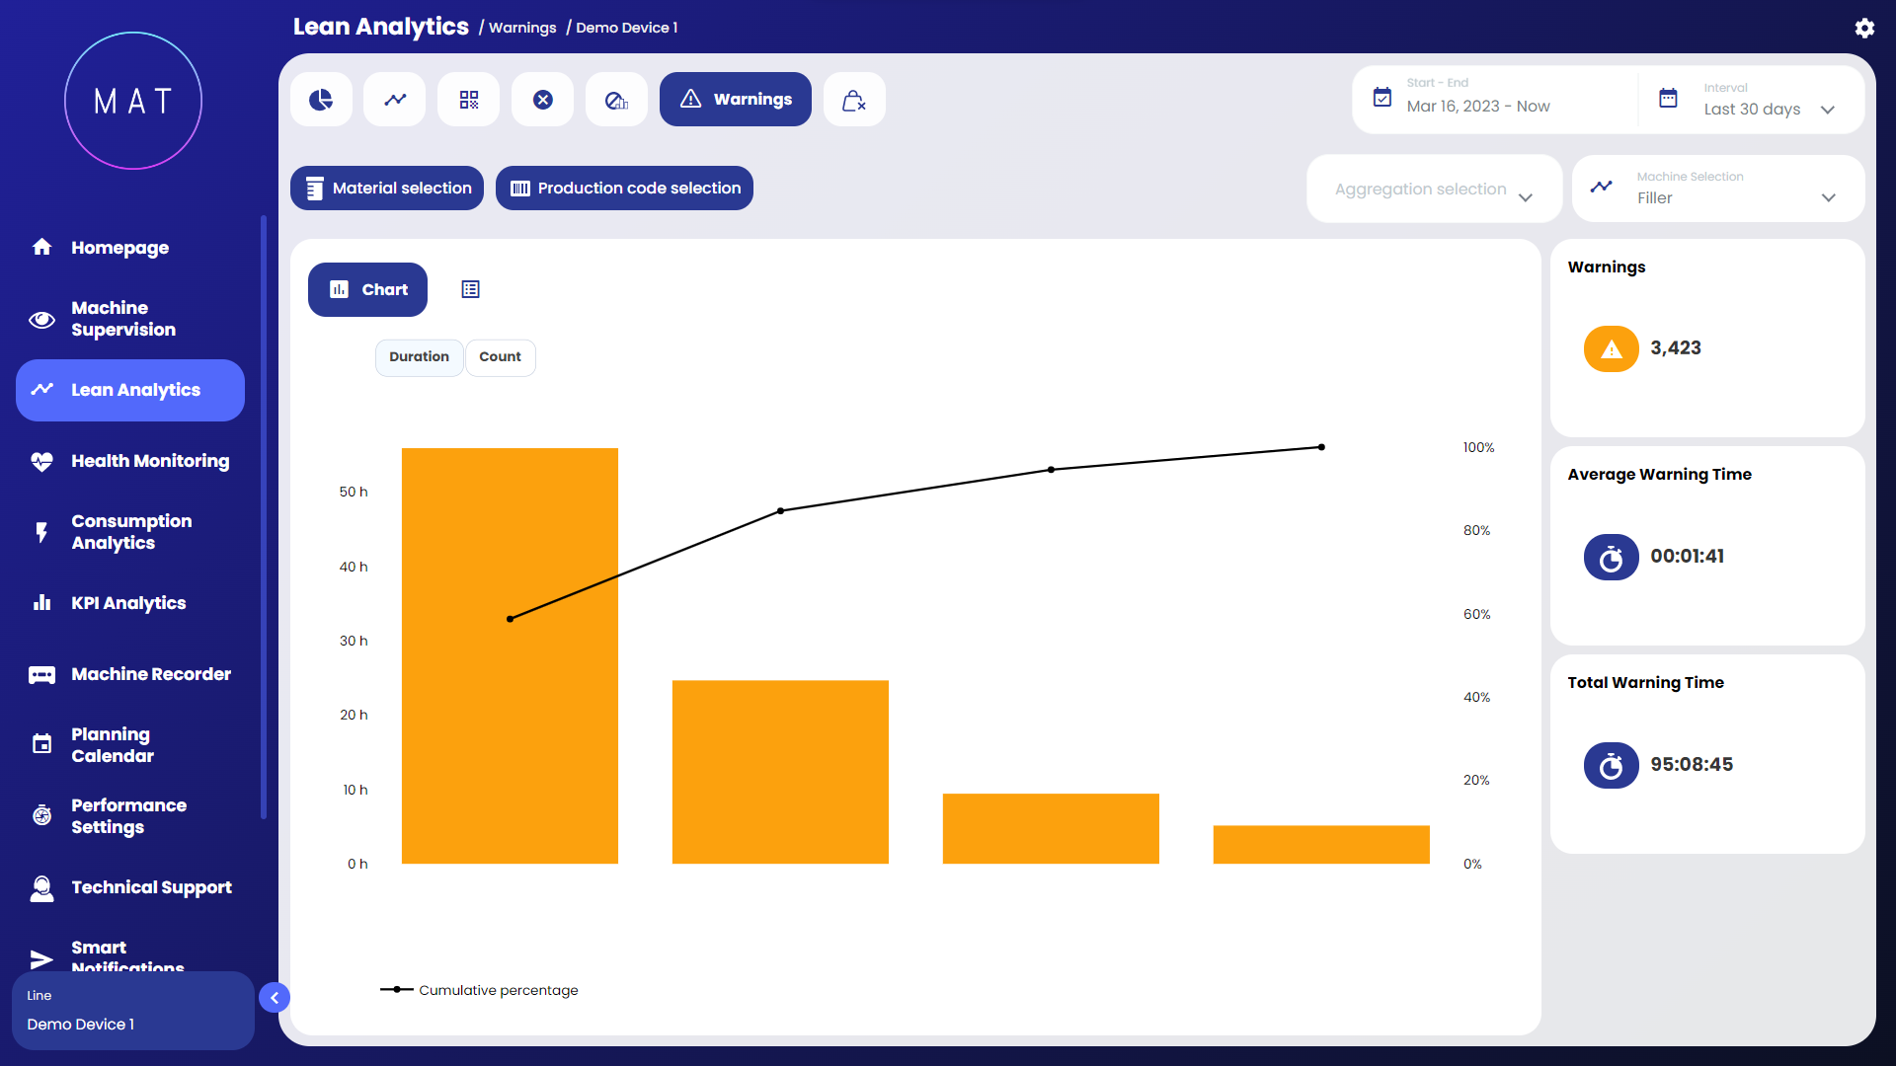
Task: Open the settings gear icon
Action: point(1864,28)
